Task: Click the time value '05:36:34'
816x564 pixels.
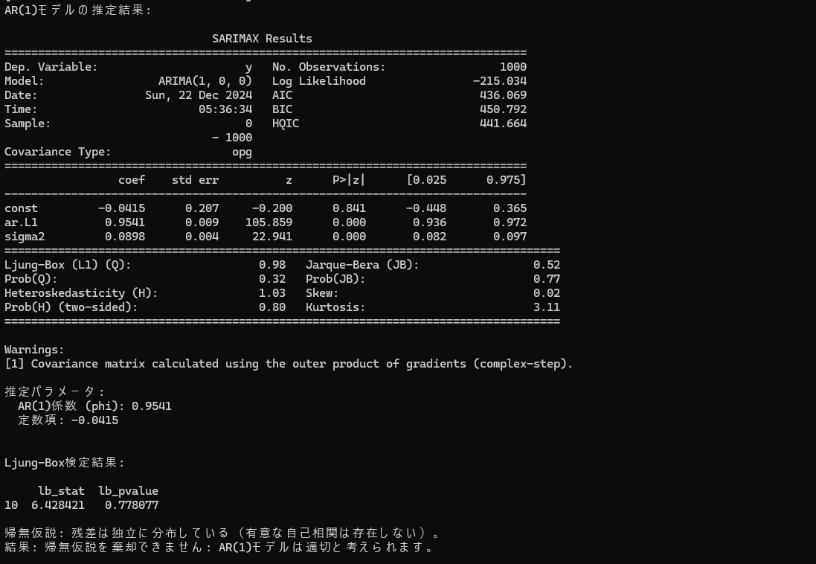Action: (x=225, y=109)
